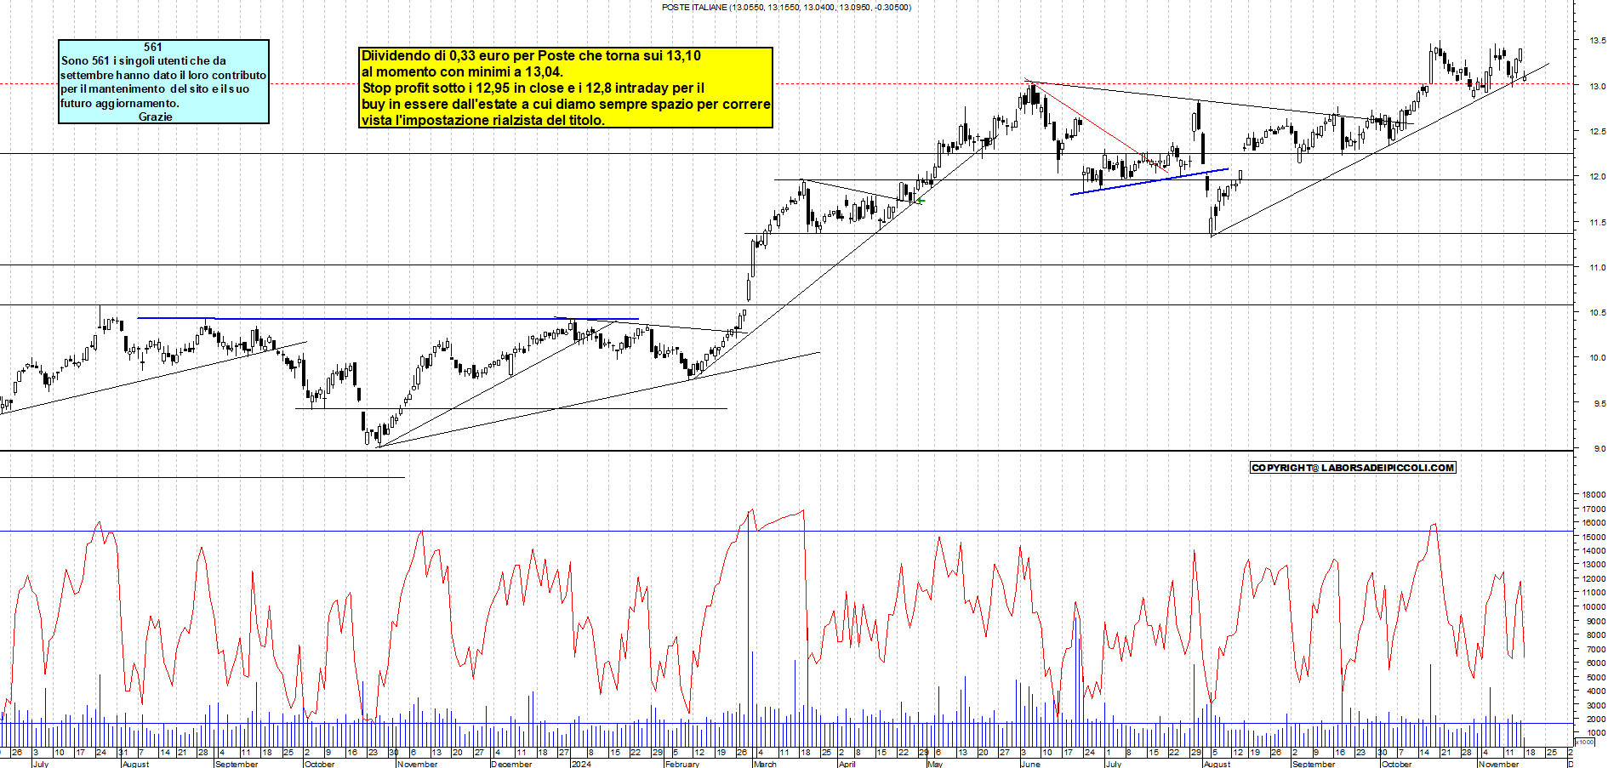Viewport: 1608px width, 768px height.
Task: Click the 2000 volume axis label
Action: [1595, 719]
